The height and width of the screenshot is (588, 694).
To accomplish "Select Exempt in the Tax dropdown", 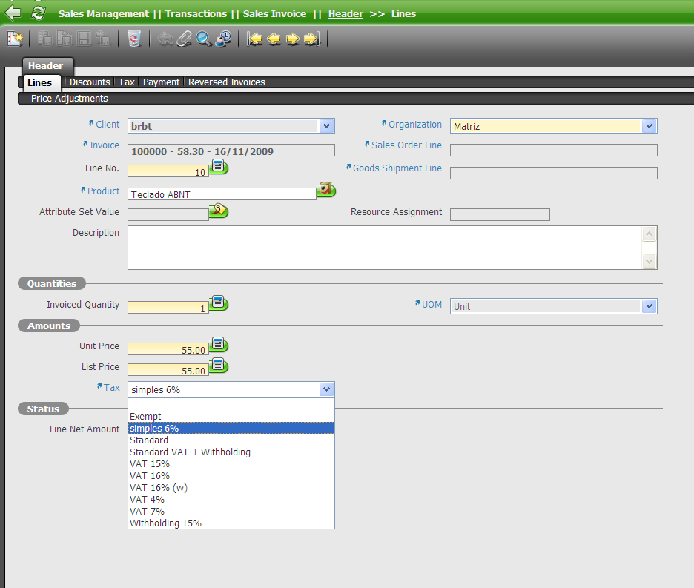I will (145, 416).
